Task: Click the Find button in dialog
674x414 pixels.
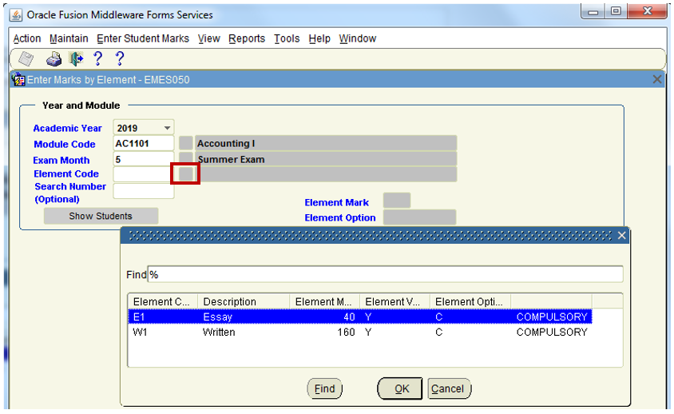Action: click(324, 389)
